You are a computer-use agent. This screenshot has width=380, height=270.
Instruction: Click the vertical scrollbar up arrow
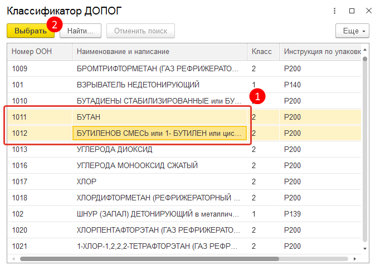point(365,50)
